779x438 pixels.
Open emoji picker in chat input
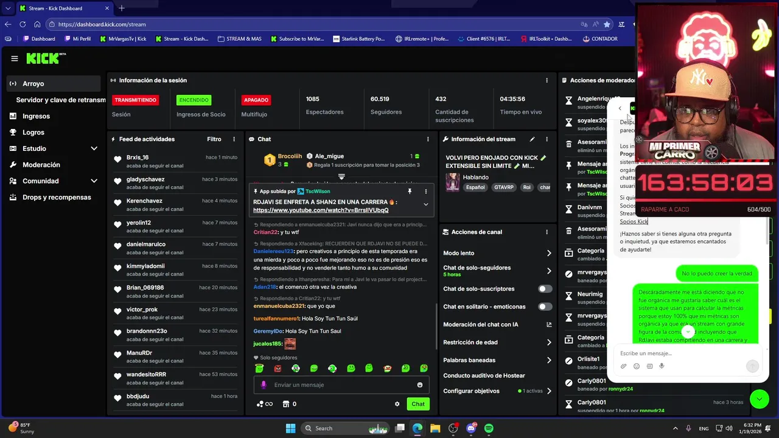420,384
